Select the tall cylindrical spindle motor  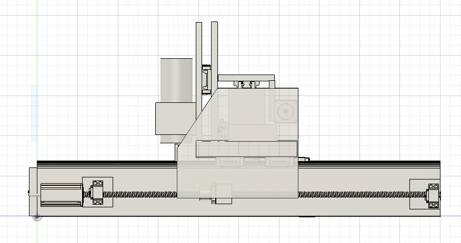(x=176, y=80)
